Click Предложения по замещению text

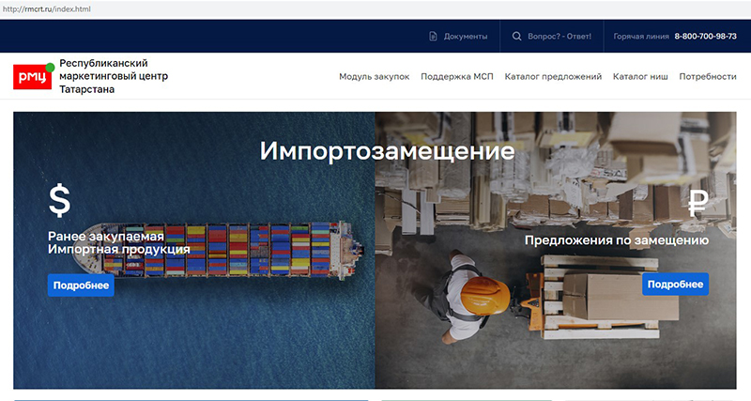click(617, 240)
